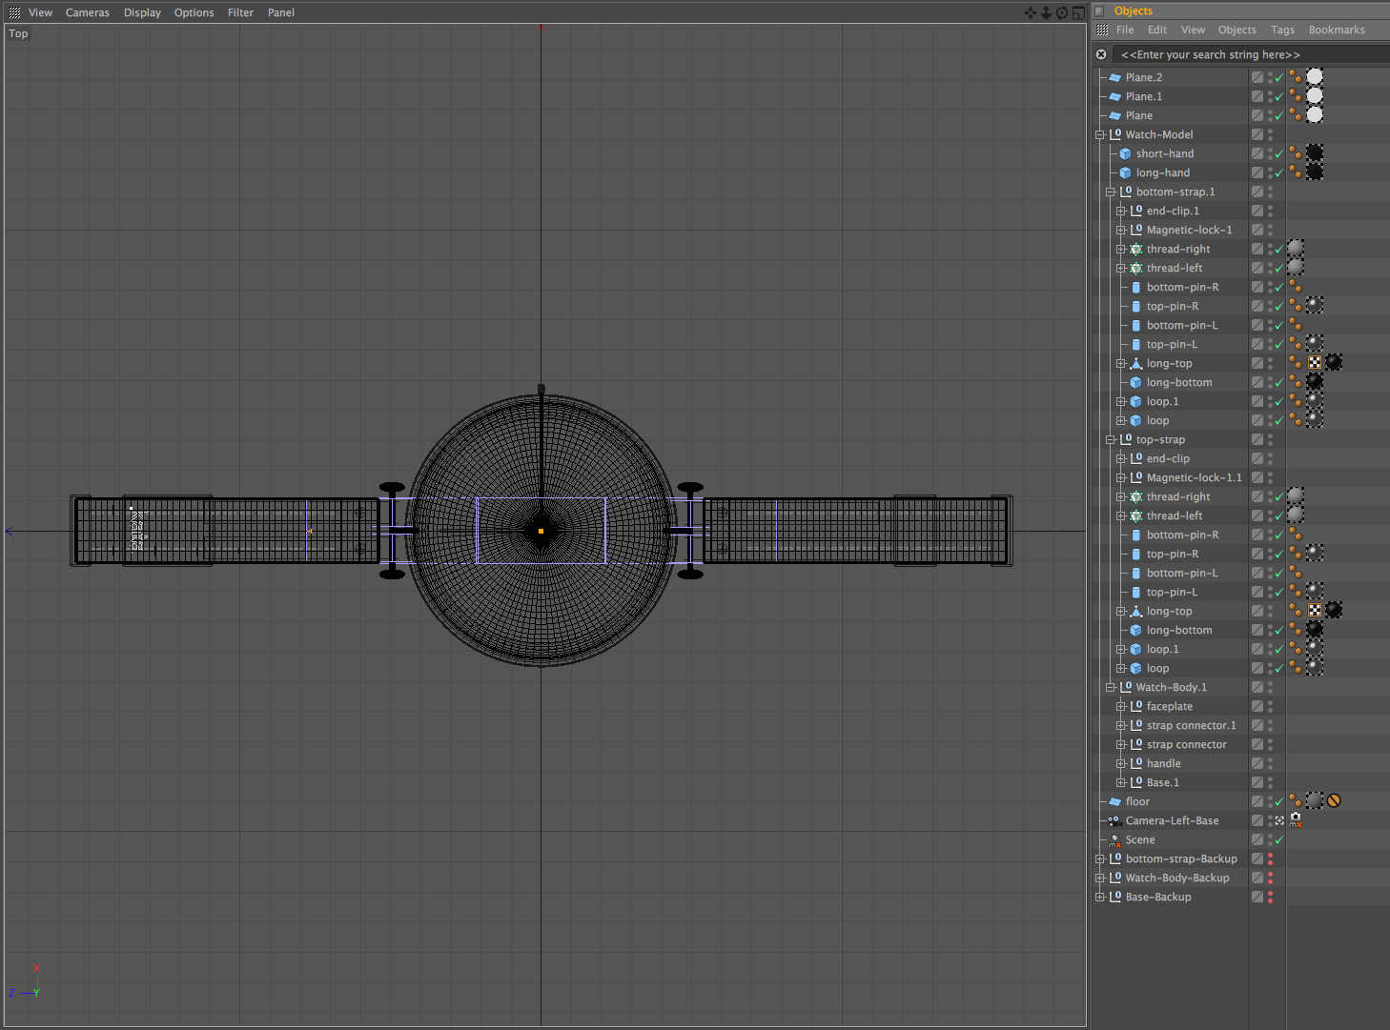1390x1030 pixels.
Task: Select the camera zoom arrow icon
Action: (x=1046, y=12)
